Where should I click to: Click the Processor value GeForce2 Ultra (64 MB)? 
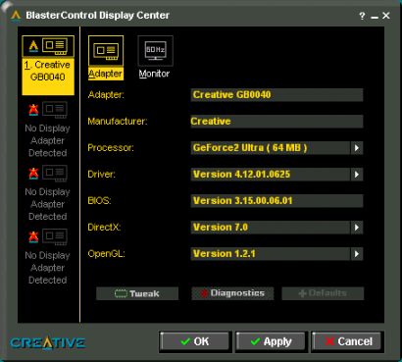[x=271, y=148]
